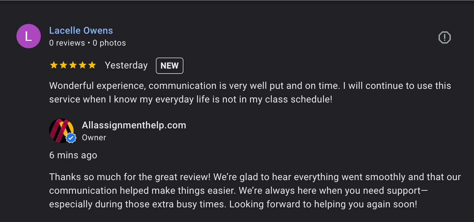Select the first star of the rating

pyautogui.click(x=54, y=65)
